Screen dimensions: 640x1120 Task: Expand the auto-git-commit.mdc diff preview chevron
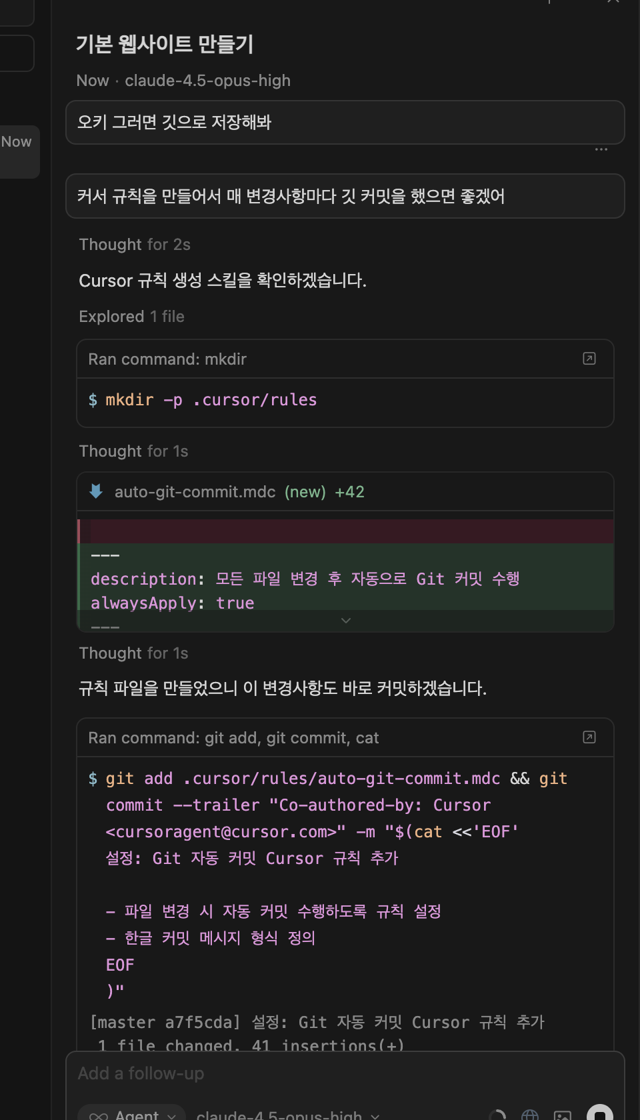345,621
